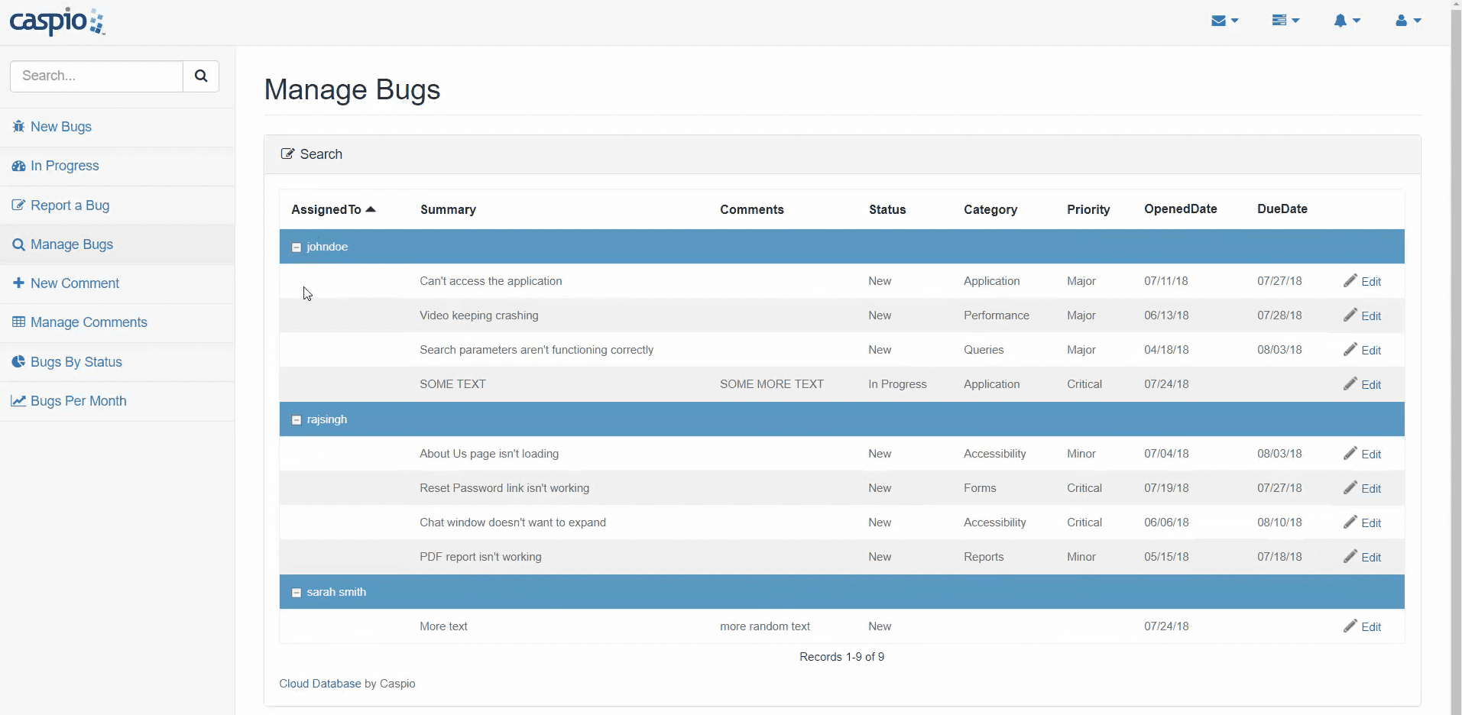Edit the 'Video keeping crashing' bug

1363,315
